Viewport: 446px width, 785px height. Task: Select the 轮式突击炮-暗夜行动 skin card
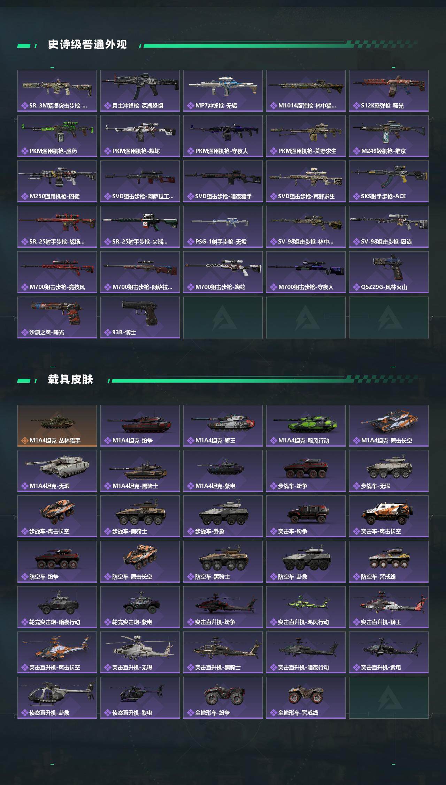tap(57, 607)
